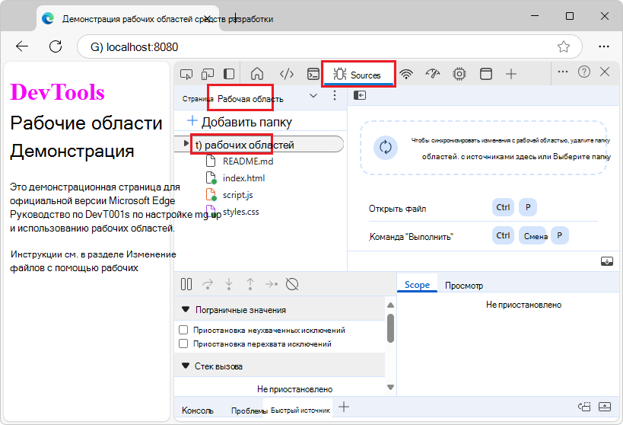Click the Step arrow-dot icon
Viewport: 623px width, 425px height.
click(x=272, y=284)
